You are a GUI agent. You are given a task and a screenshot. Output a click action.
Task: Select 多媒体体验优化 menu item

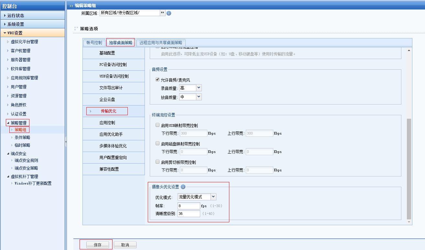coord(114,146)
